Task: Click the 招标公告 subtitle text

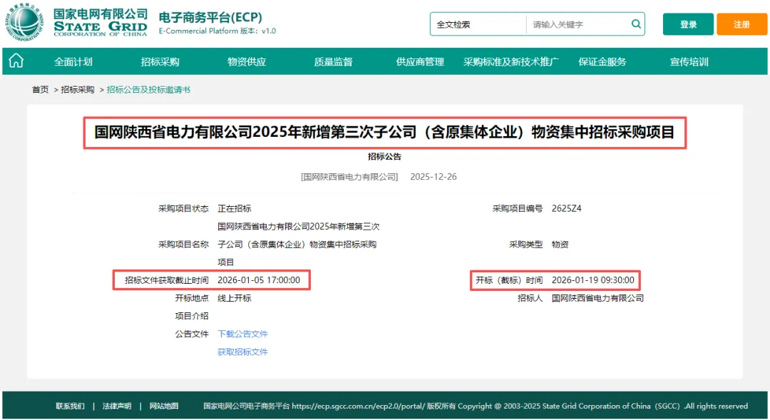Action: [x=384, y=157]
